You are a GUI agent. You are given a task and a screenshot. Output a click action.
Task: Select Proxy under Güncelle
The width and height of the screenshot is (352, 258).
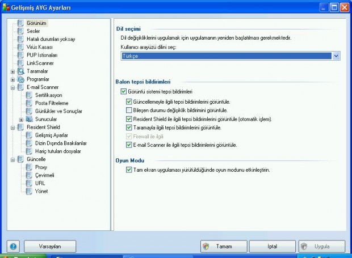click(x=41, y=167)
